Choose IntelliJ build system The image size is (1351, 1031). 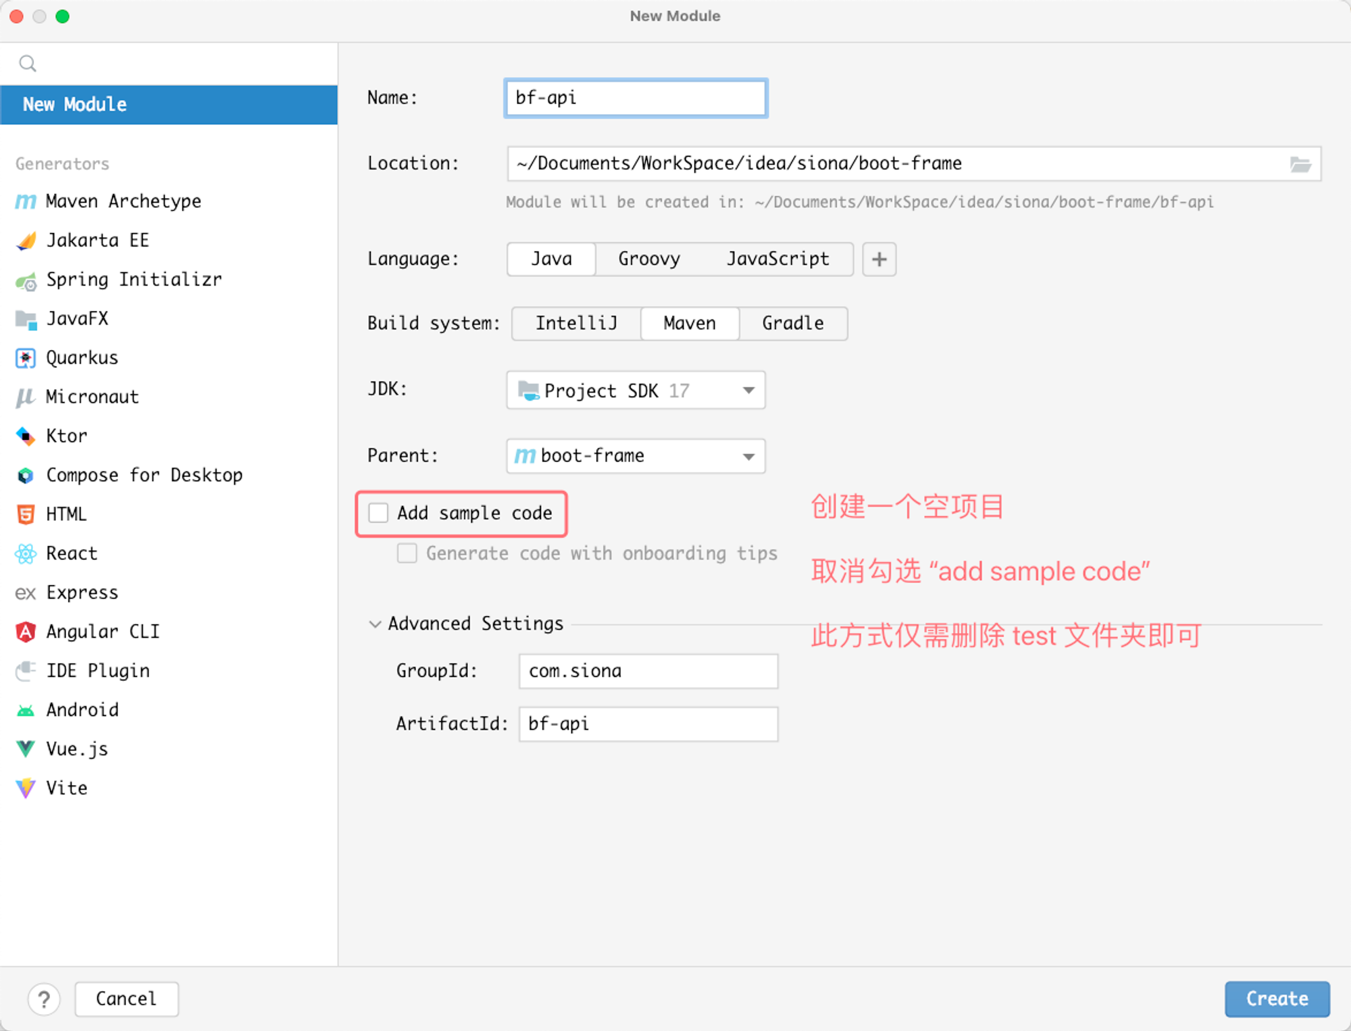(x=576, y=324)
